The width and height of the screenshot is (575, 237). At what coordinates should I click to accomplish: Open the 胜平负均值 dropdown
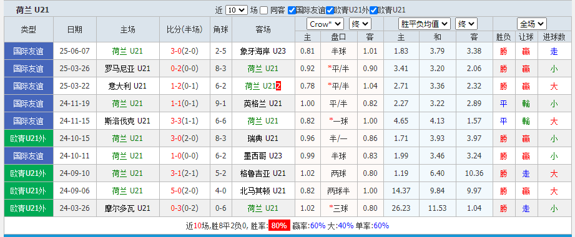click(x=425, y=24)
